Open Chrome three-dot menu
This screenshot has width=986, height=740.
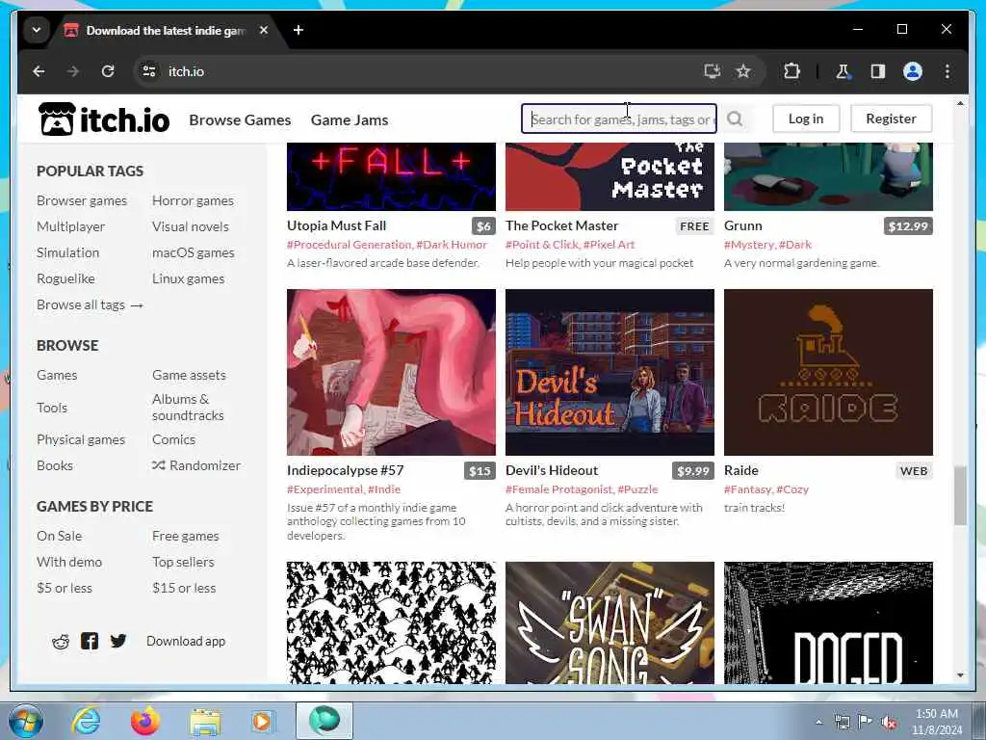point(947,71)
